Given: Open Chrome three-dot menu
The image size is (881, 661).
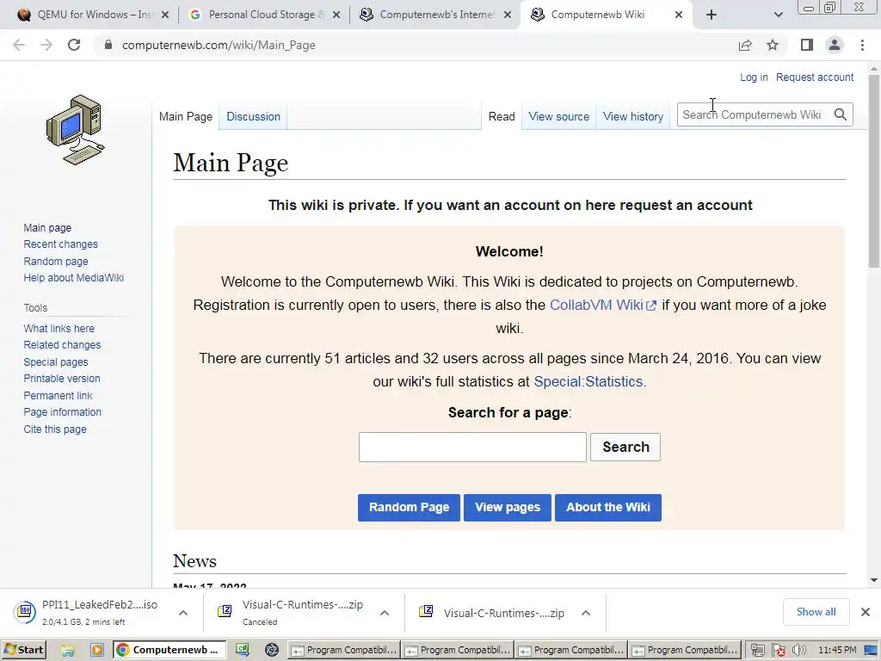Looking at the screenshot, I should tap(862, 45).
